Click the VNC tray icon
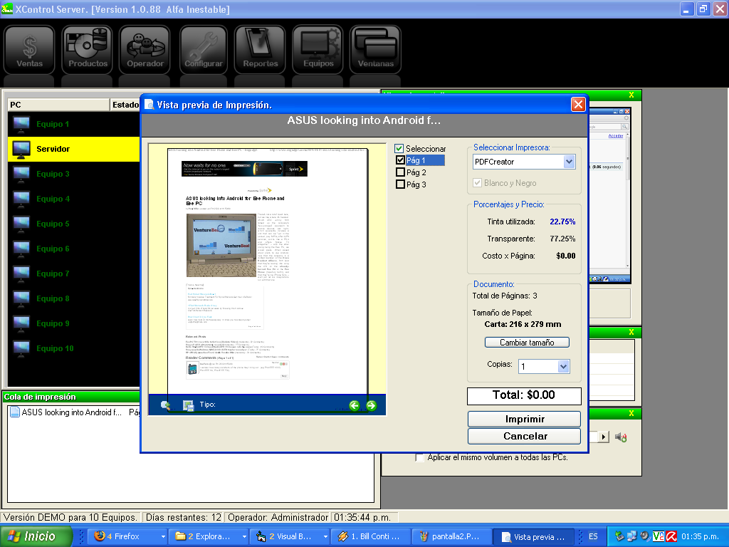The height and width of the screenshot is (547, 729). coord(659,536)
